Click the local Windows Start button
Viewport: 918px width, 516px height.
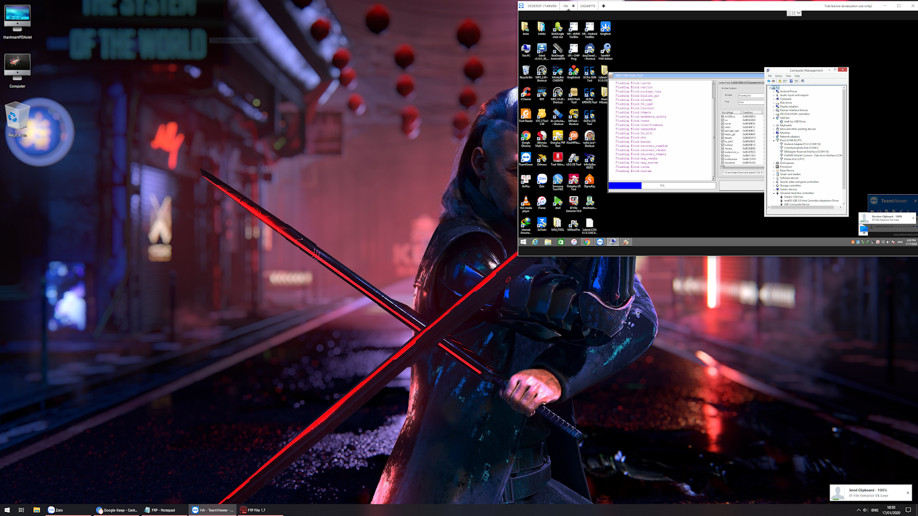point(7,510)
